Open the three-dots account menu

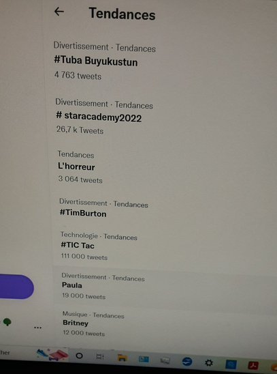37,328
